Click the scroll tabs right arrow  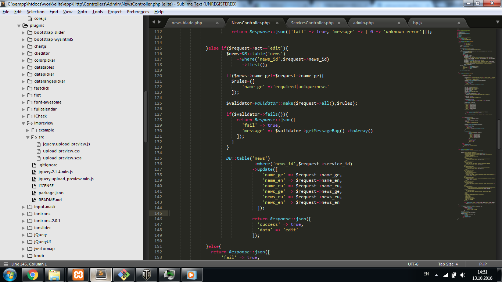(x=159, y=22)
